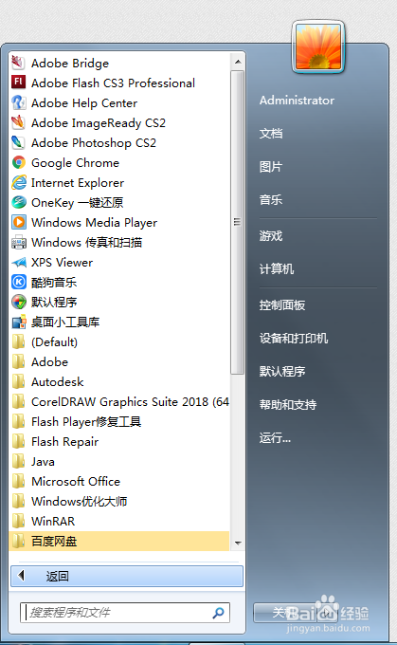Viewport: 397px width, 645px height.
Task: Launch Windows Media Player icon
Action: [x=19, y=222]
